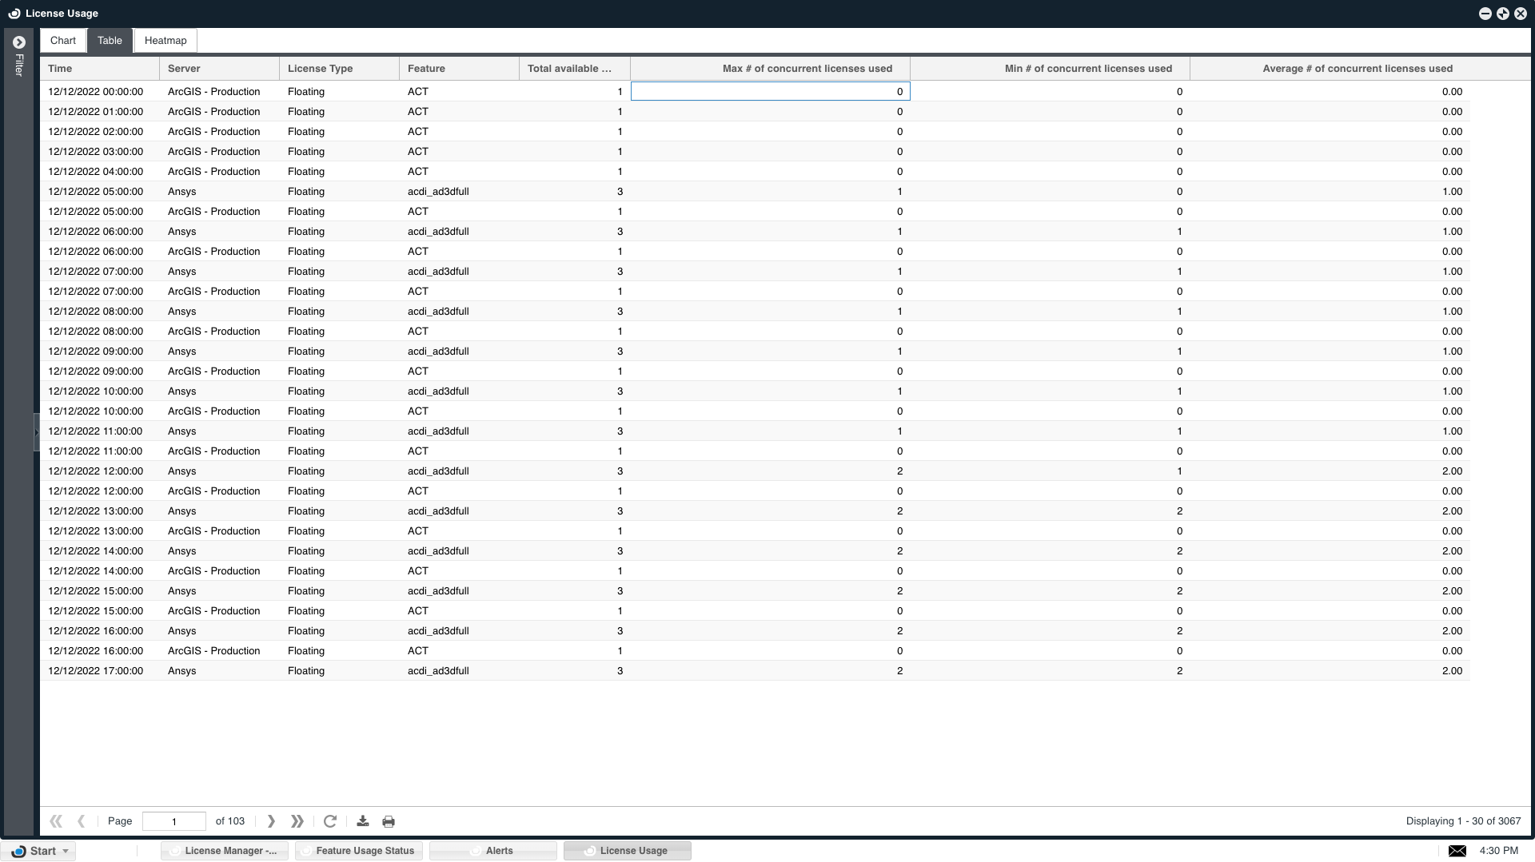Viewport: 1535px width, 862px height.
Task: Expand the Filter side panel
Action: (19, 42)
